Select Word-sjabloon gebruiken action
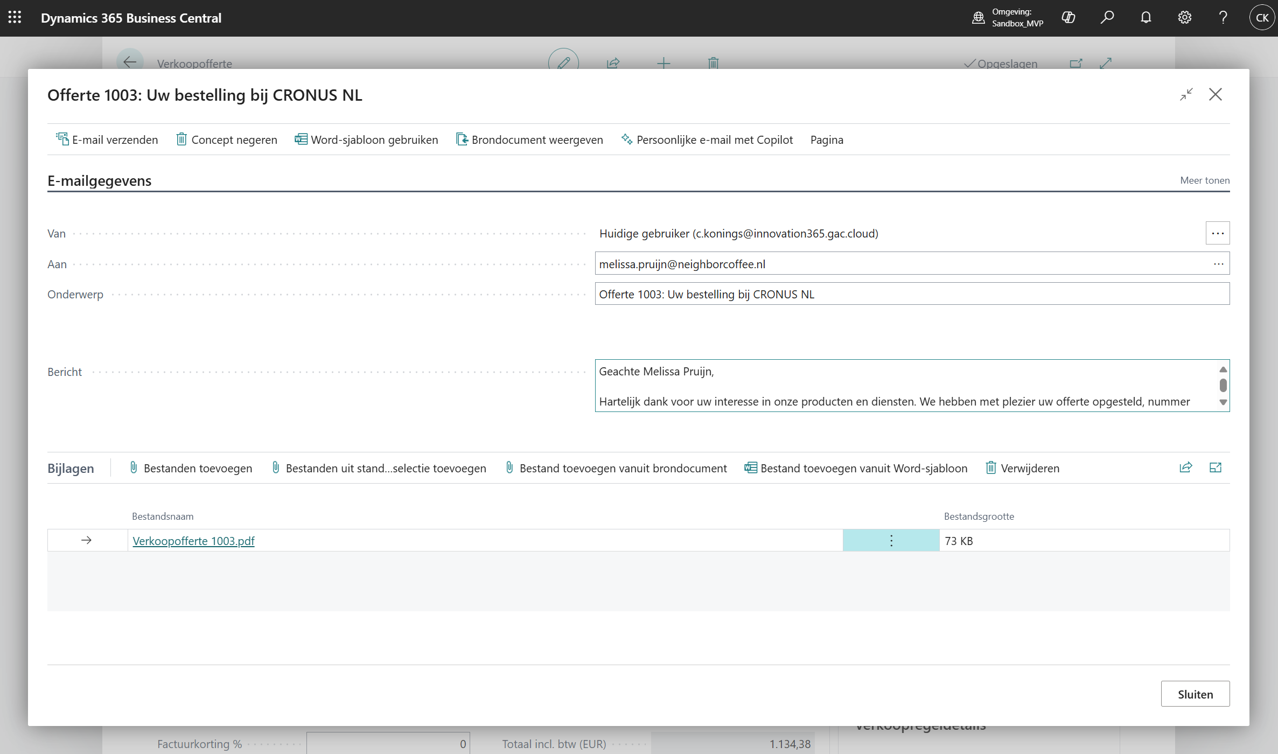The image size is (1278, 754). (x=366, y=139)
